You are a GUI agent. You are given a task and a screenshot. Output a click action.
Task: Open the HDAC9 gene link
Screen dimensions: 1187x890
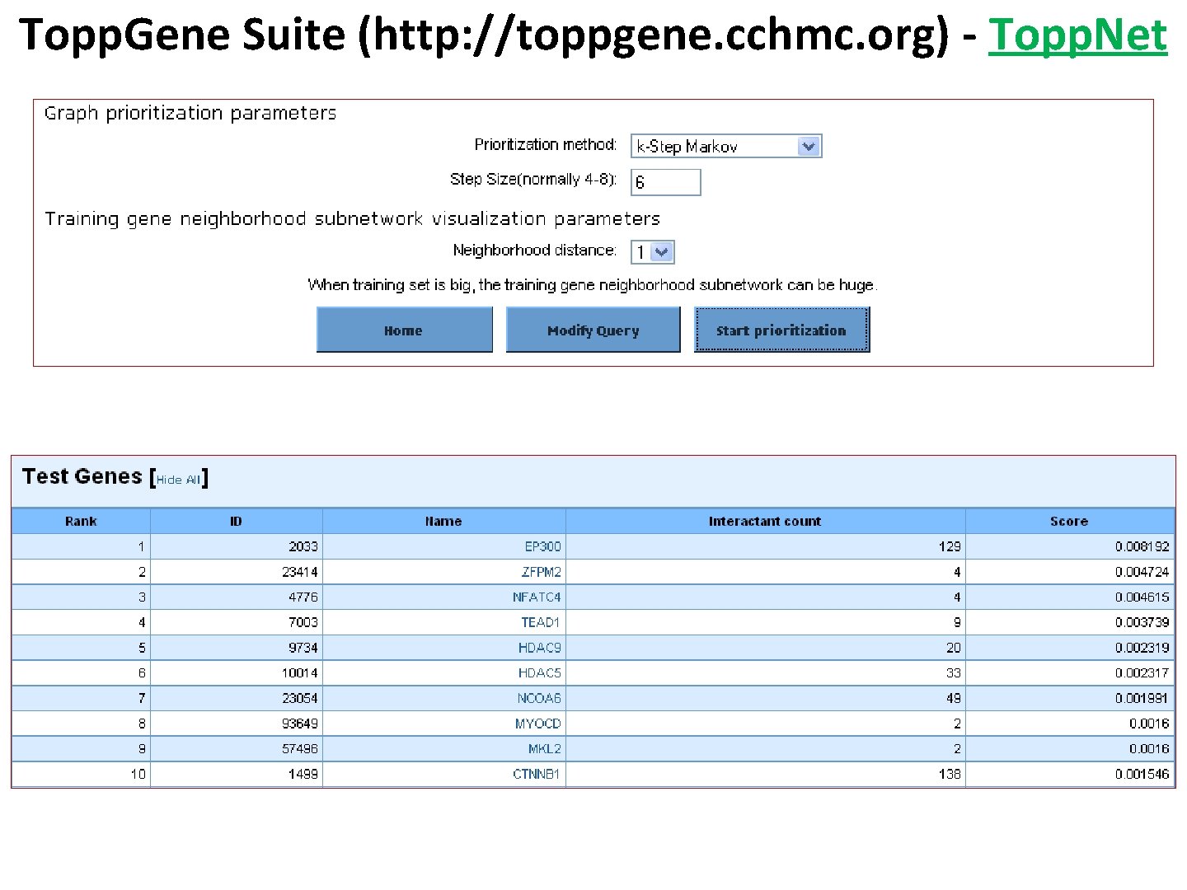[x=540, y=648]
